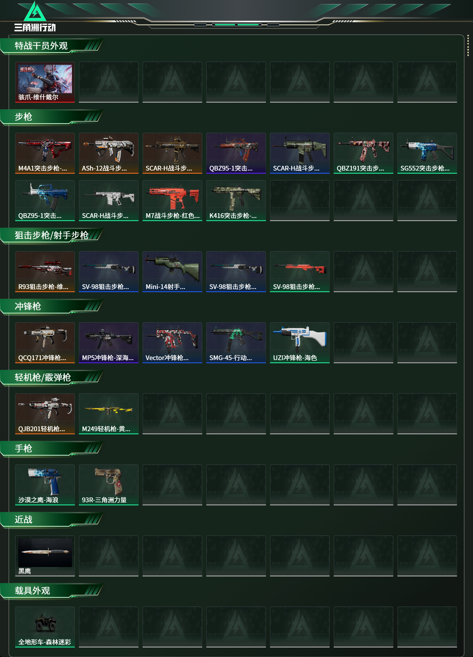Select the 全地形车-森林迷彩 vehicle skin
473x657 pixels.
(45, 627)
